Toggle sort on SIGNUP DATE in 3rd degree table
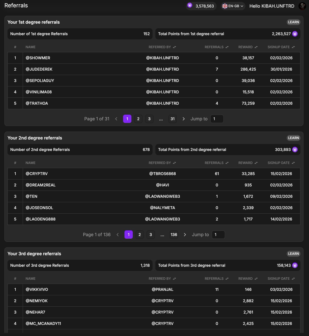309x336 pixels. tap(293, 278)
